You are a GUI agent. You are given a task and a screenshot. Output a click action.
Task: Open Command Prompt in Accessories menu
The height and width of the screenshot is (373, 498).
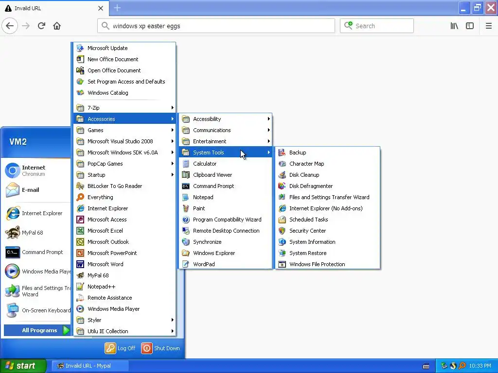tap(226, 186)
